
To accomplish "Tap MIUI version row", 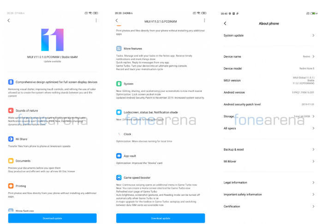I will 269,80.
